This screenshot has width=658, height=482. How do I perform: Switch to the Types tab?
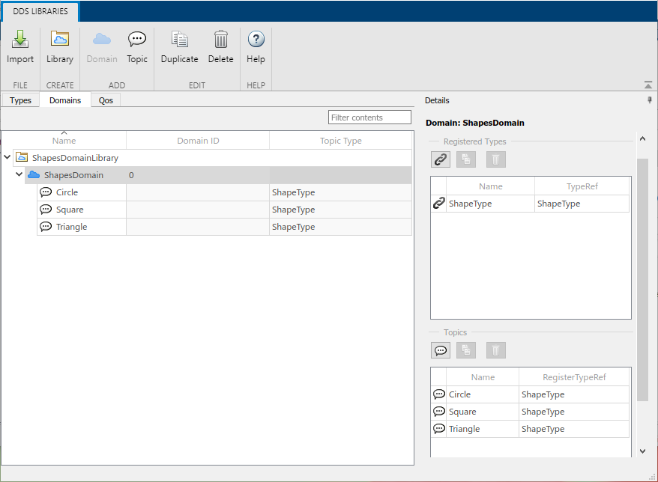[x=21, y=100]
